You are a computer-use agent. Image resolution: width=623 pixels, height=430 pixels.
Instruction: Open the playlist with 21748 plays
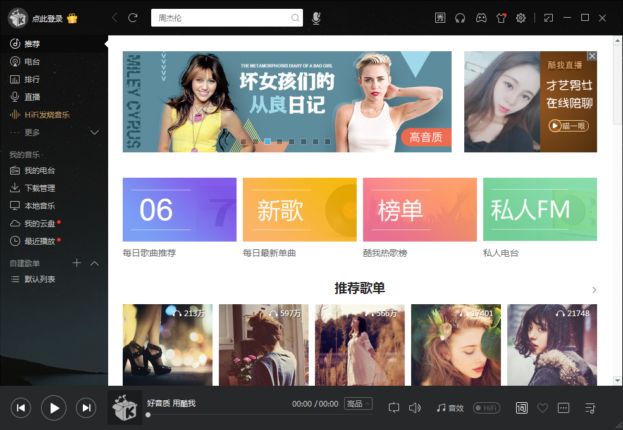point(552,345)
